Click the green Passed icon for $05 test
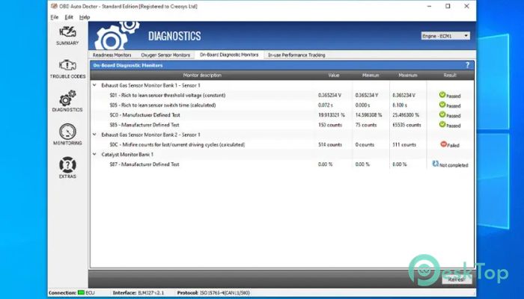The width and height of the screenshot is (524, 299). [442, 105]
